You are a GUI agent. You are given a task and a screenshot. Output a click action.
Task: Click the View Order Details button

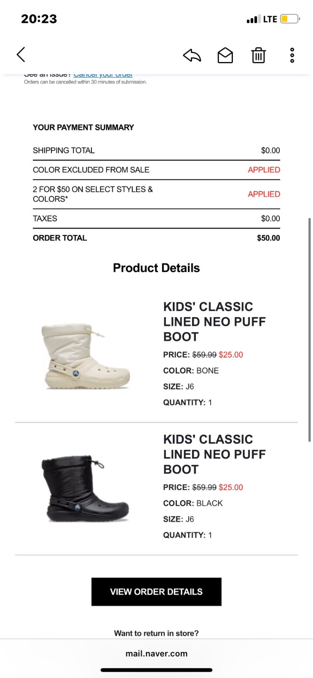156,592
